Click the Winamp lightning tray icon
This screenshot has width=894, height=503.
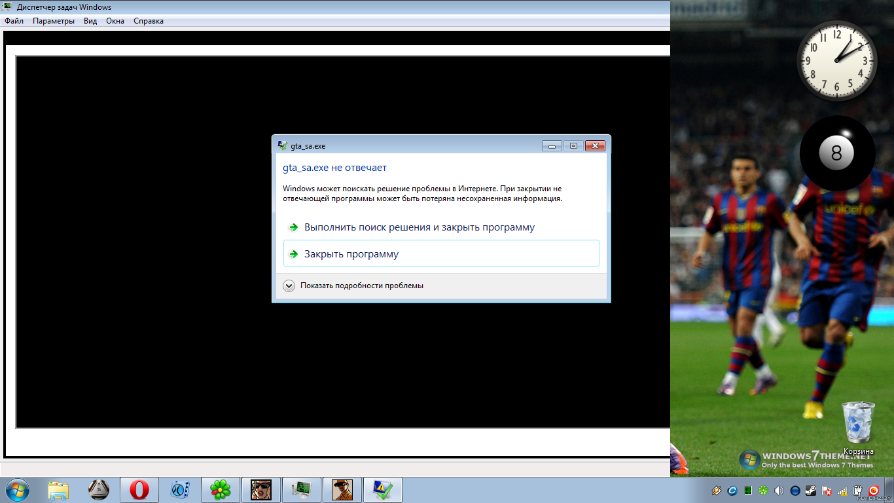pyautogui.click(x=717, y=491)
